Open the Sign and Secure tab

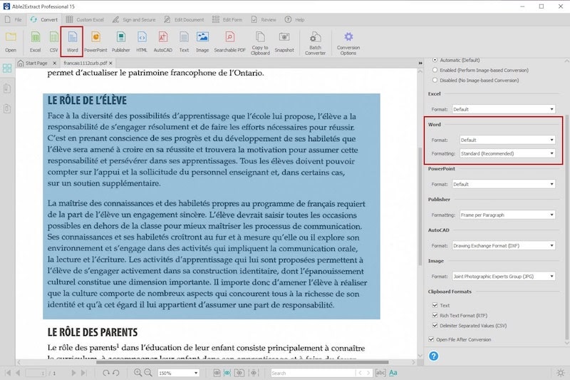[x=134, y=20]
